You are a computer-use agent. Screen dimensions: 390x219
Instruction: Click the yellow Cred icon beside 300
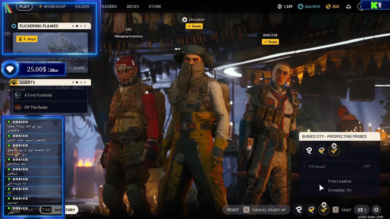click(x=328, y=6)
